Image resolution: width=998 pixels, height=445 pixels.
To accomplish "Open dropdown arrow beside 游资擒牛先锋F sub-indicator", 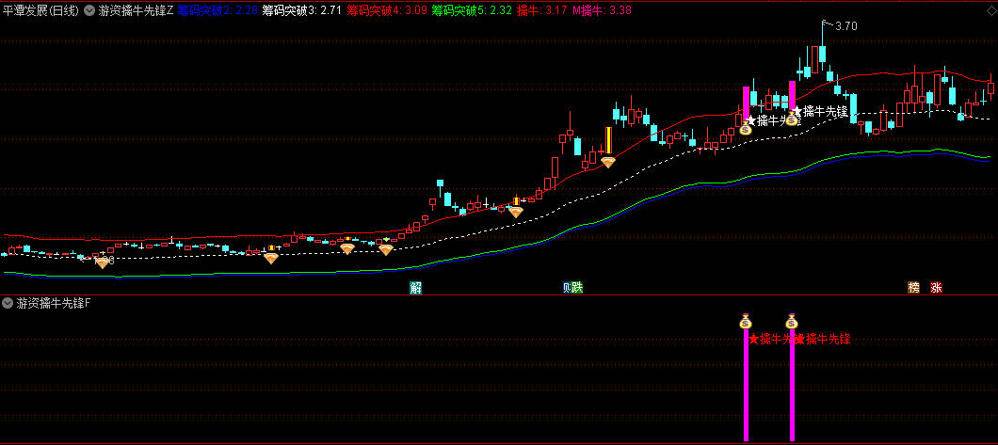I will [8, 303].
